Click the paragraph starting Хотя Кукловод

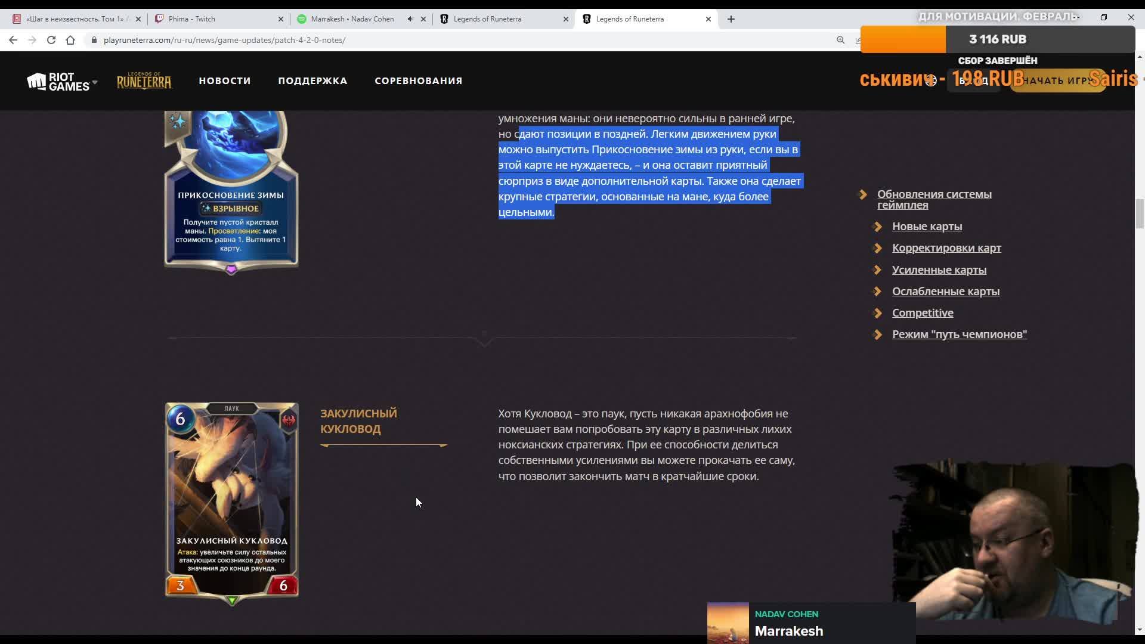coord(647,445)
